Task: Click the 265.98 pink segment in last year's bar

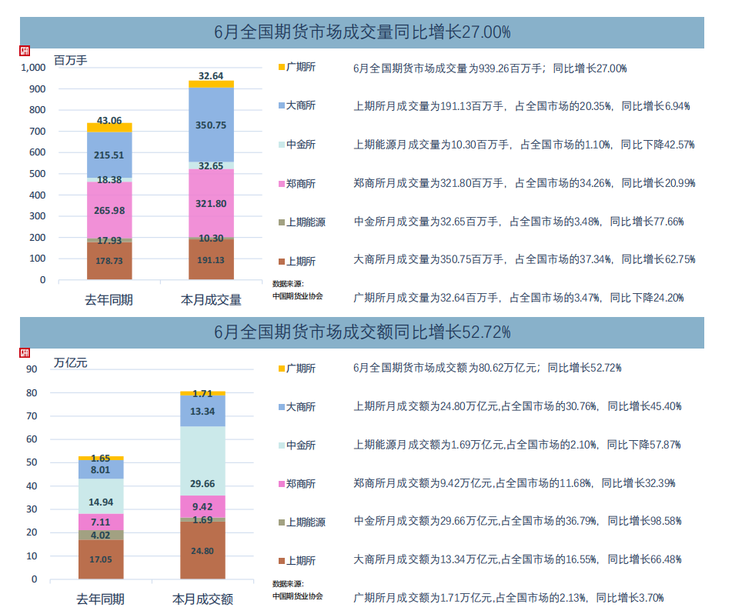Action: 109,210
